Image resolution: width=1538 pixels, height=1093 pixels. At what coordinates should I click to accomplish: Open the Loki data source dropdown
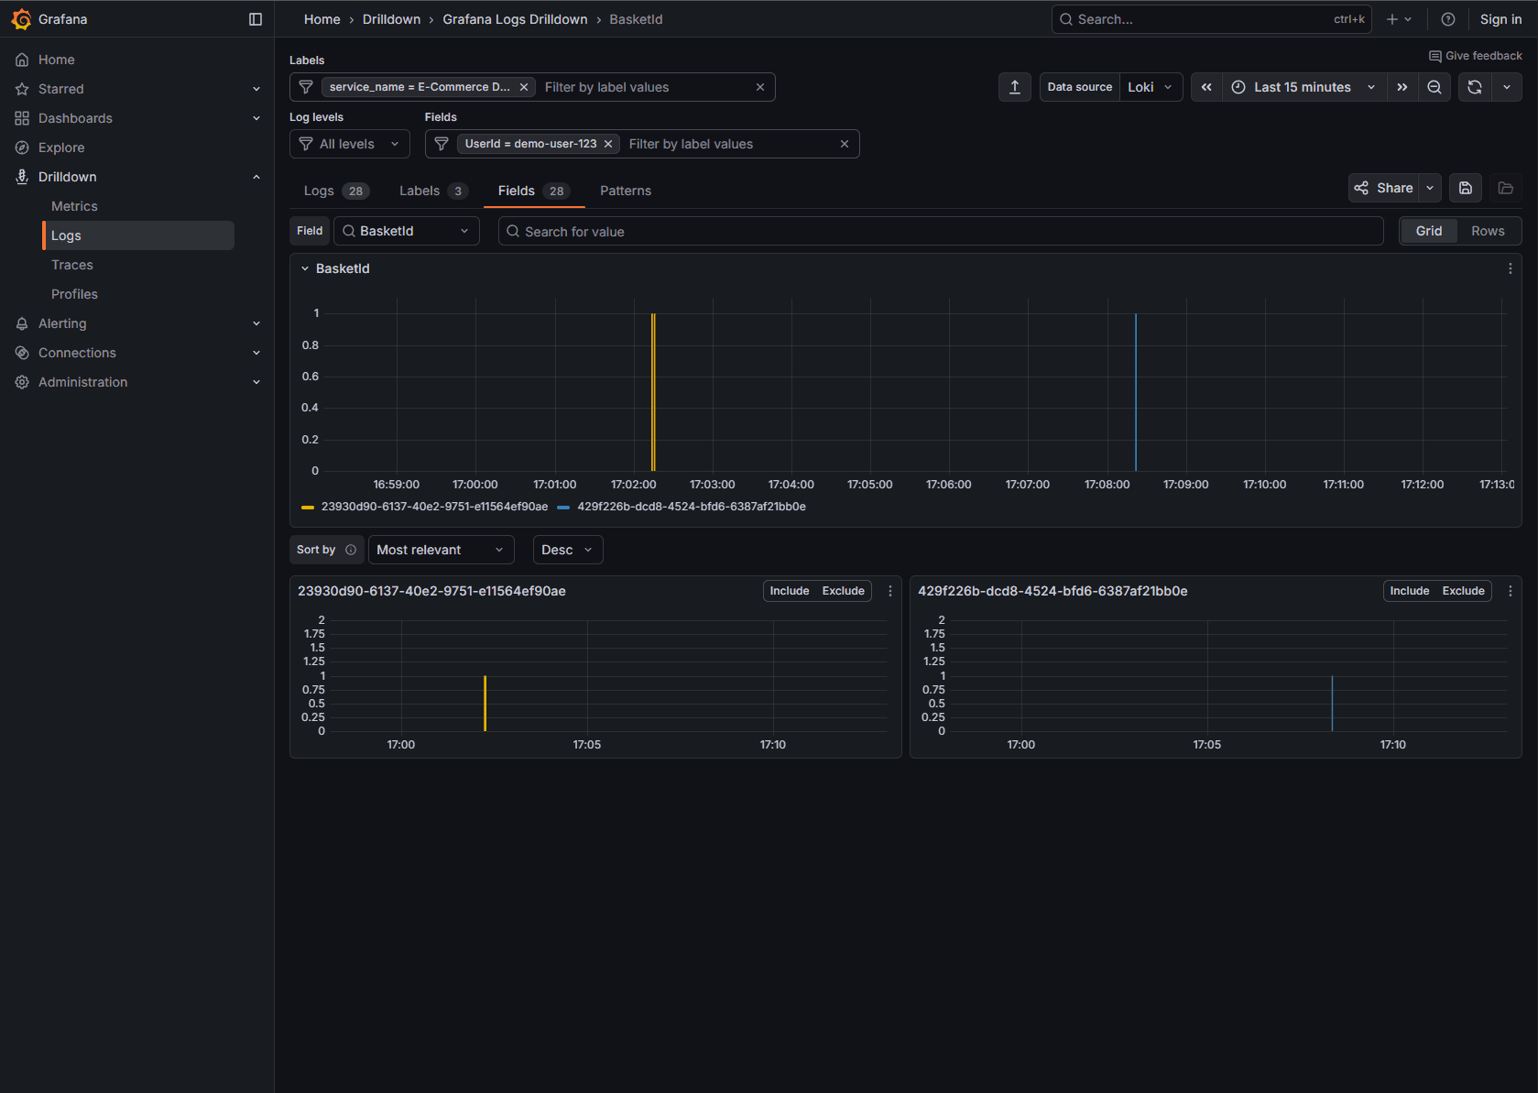[1151, 86]
